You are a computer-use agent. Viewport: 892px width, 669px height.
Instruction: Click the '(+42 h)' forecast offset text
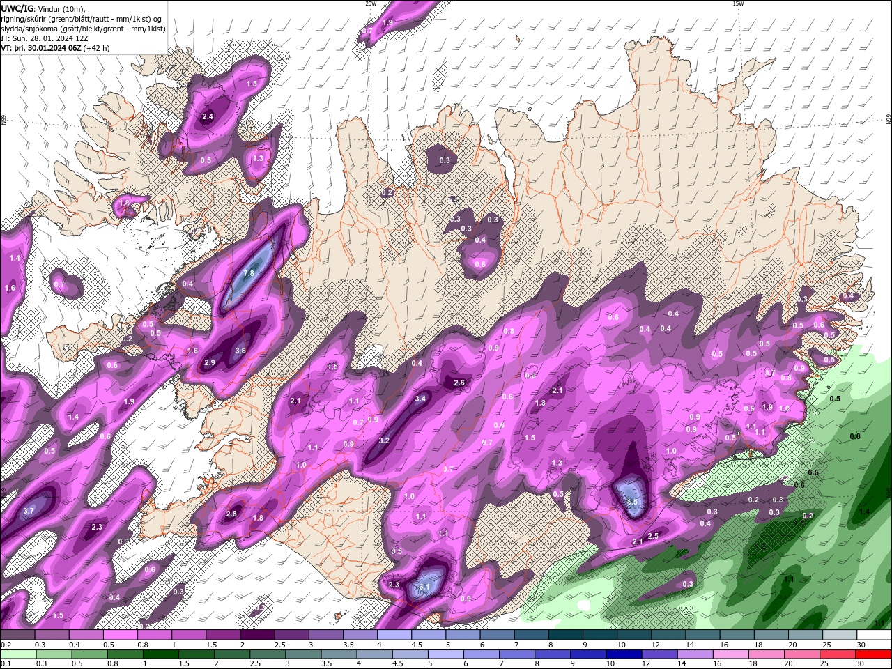click(x=96, y=48)
